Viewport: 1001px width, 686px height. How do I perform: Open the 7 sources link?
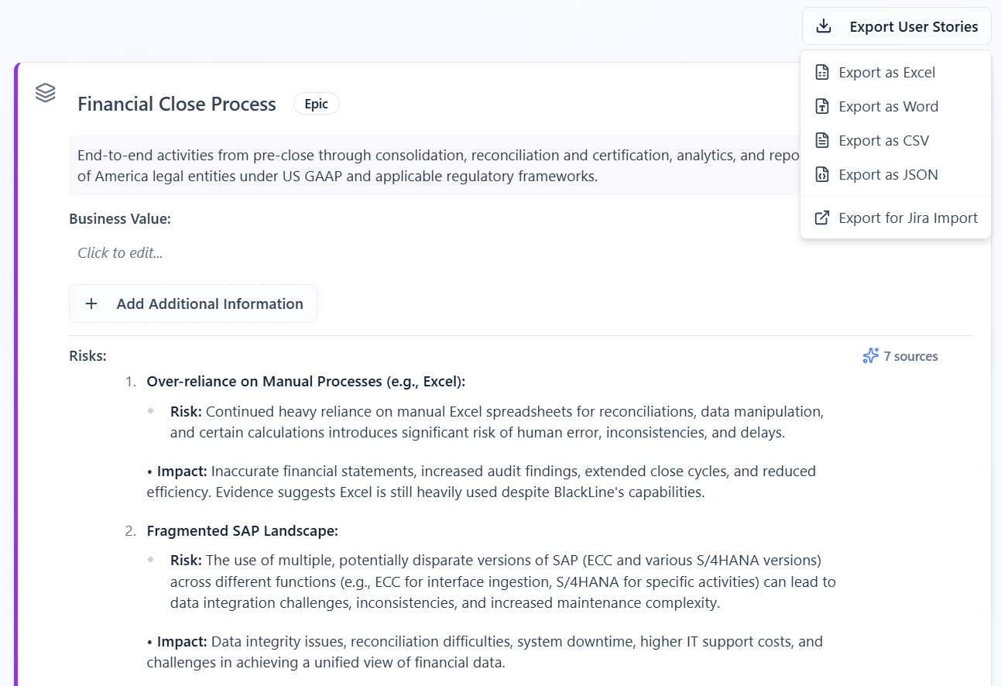click(911, 355)
